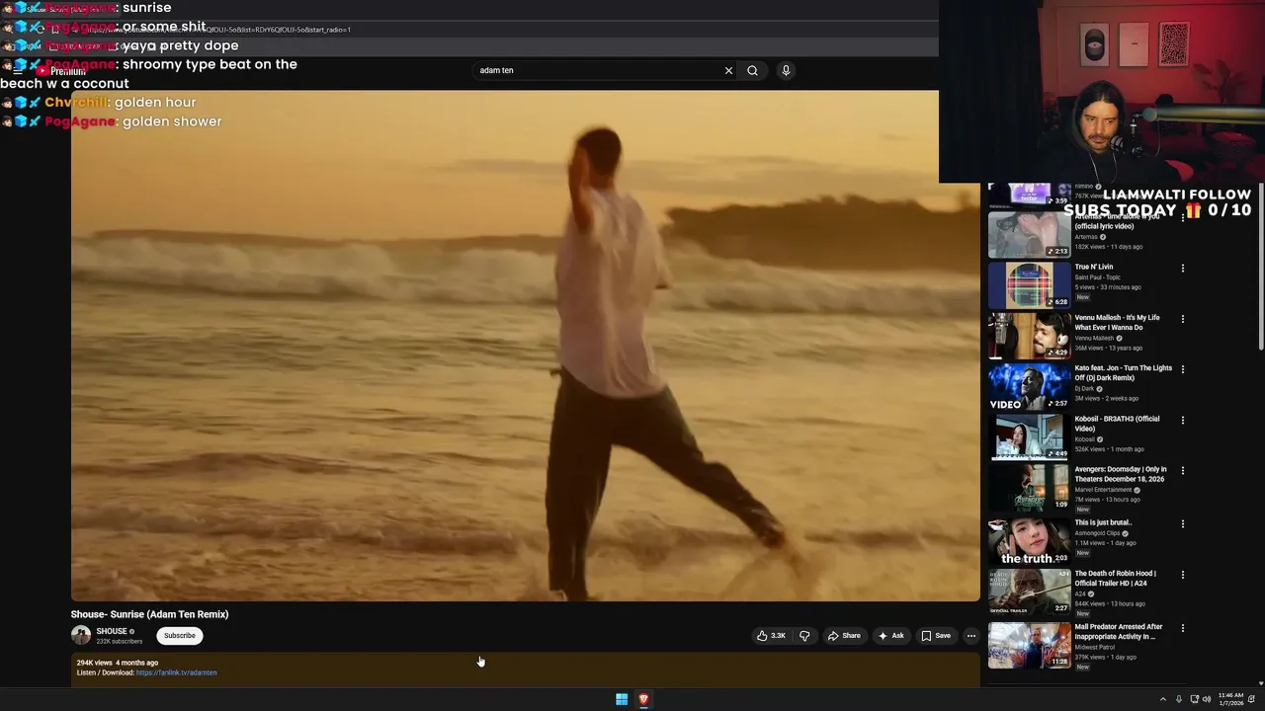Open the Ask AI feature

pos(890,636)
